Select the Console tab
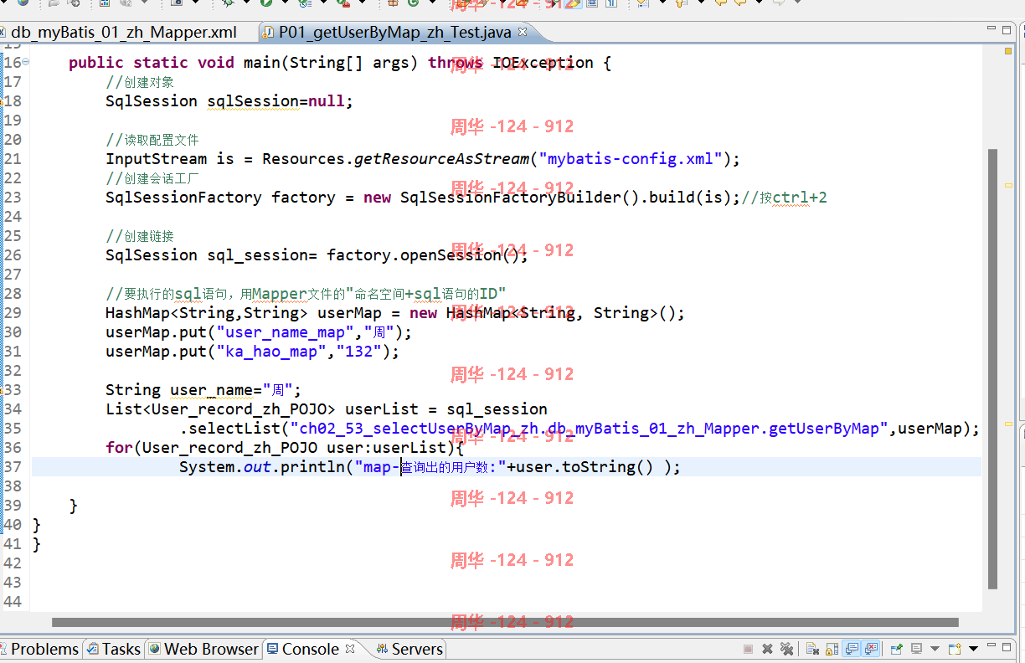1025x663 pixels. coord(310,649)
